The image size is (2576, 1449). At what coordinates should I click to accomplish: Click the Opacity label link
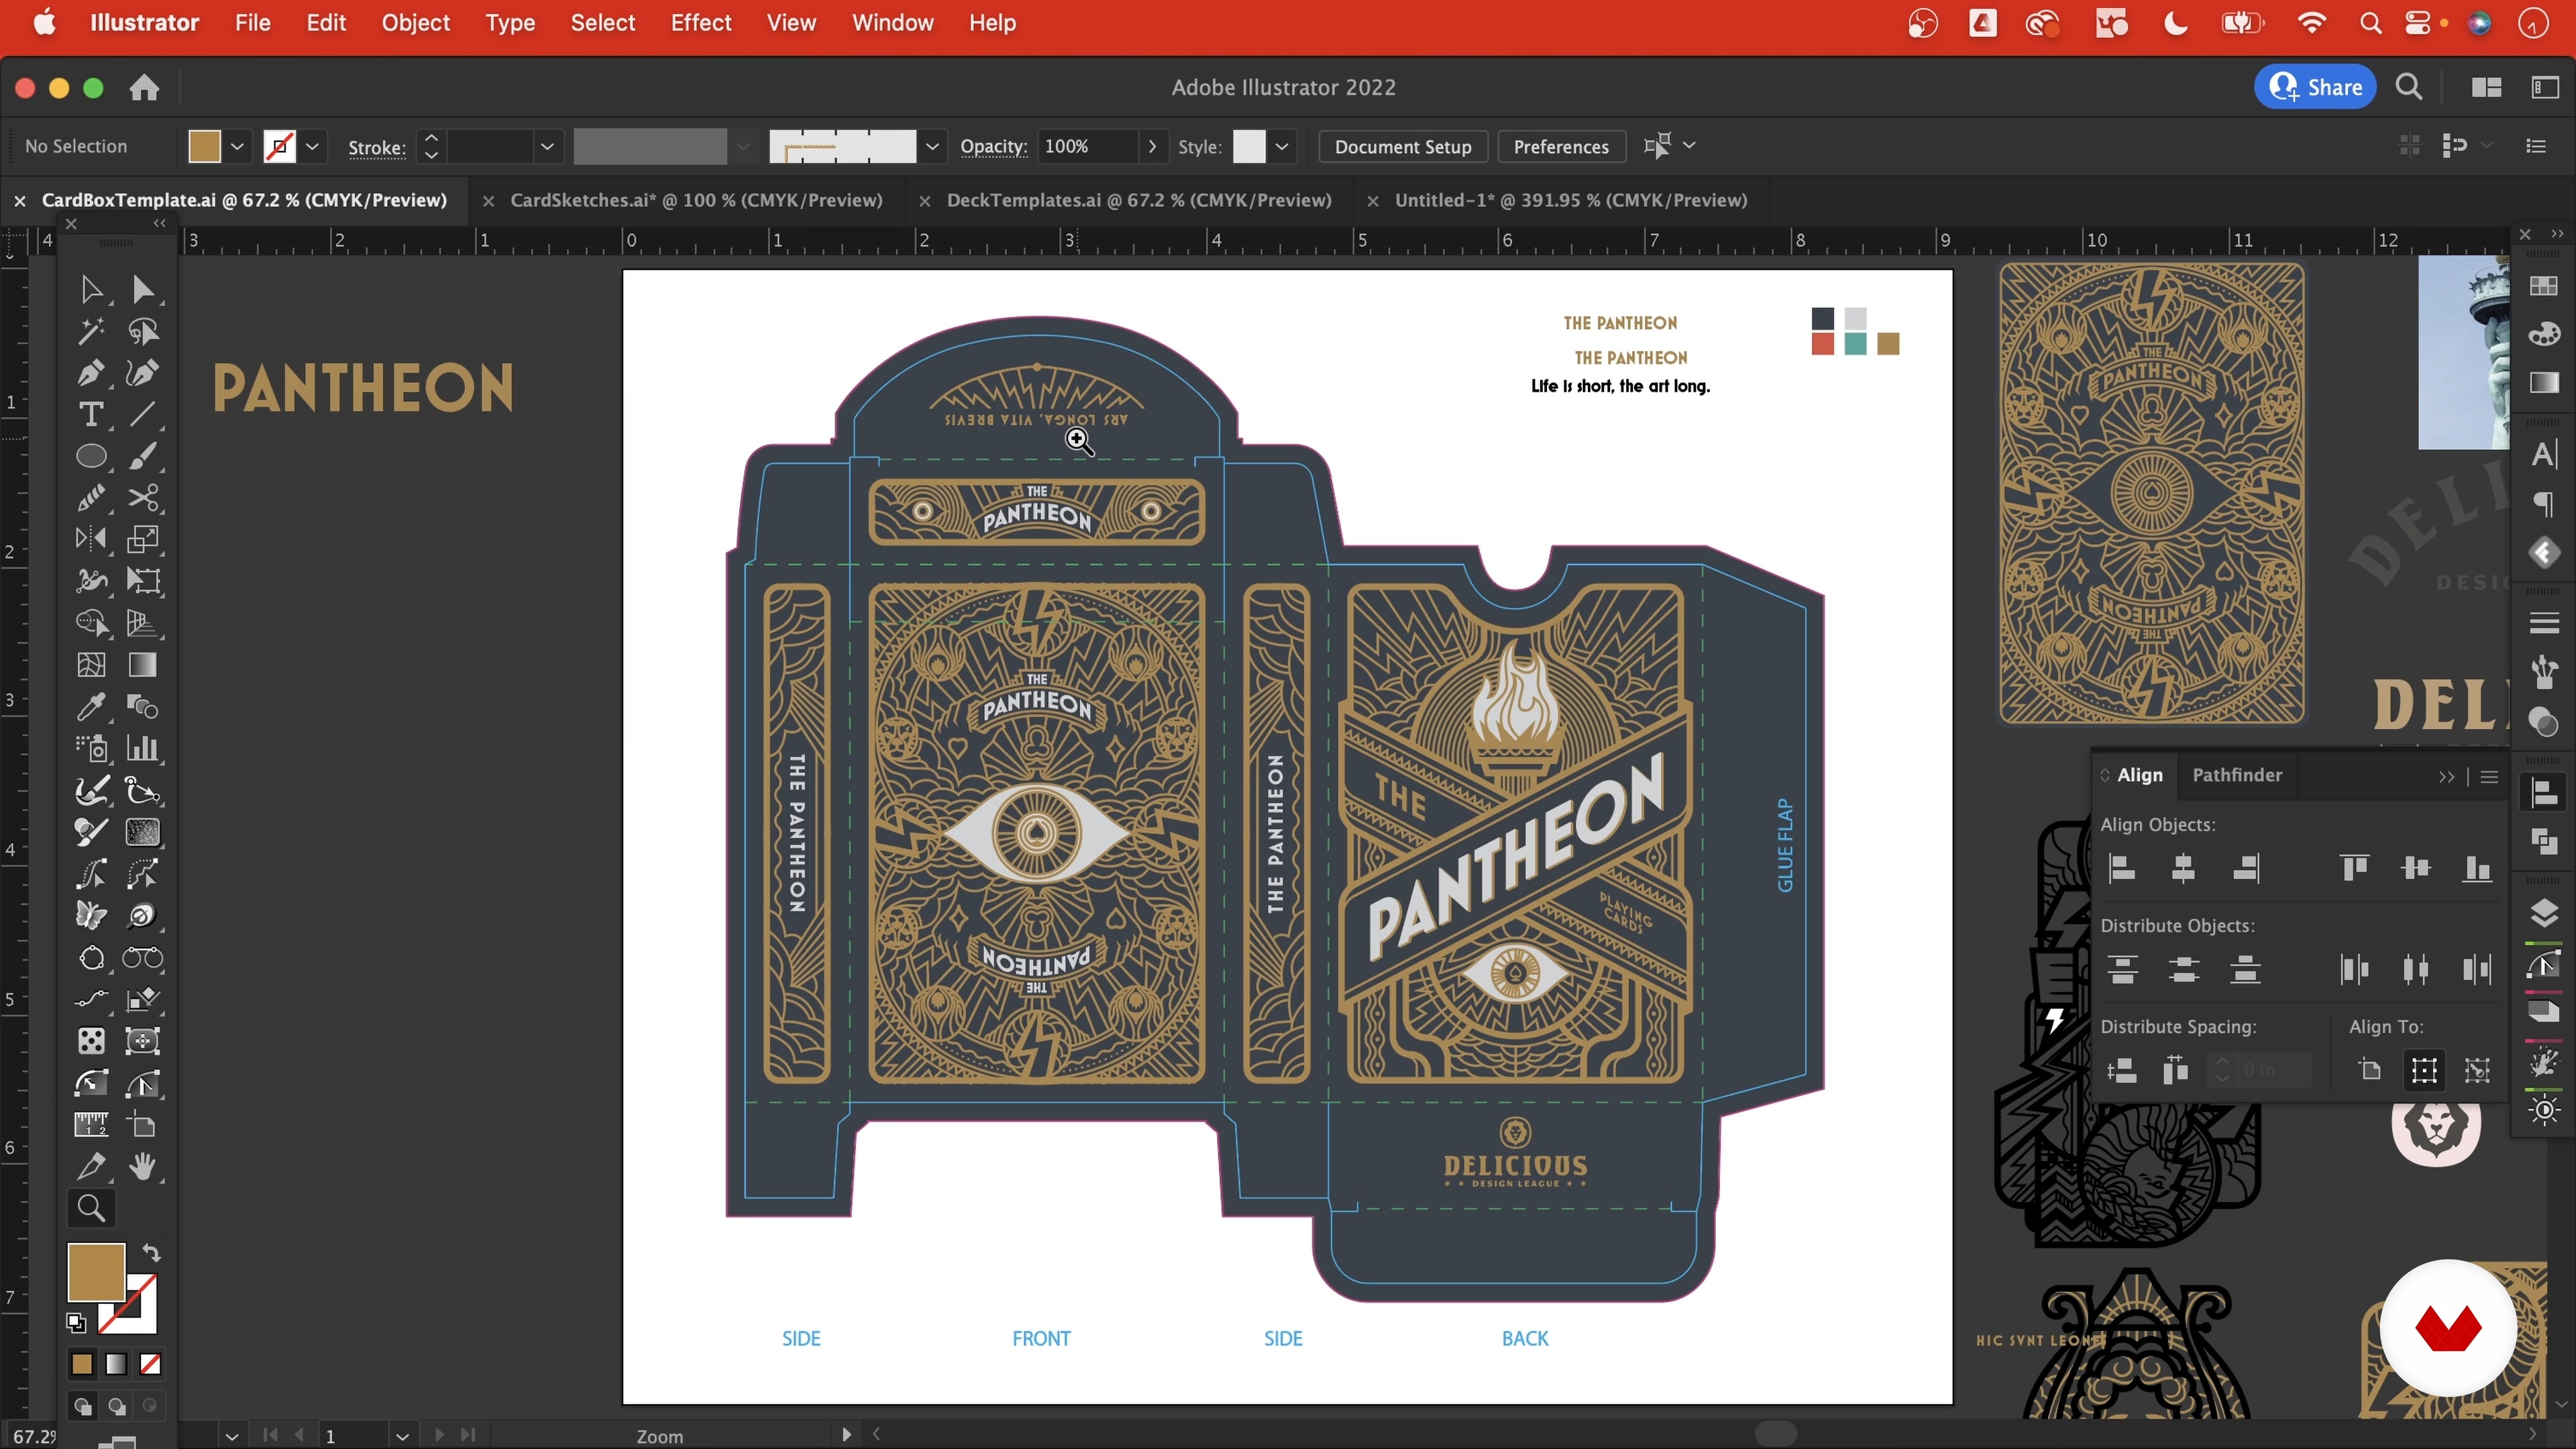(993, 147)
